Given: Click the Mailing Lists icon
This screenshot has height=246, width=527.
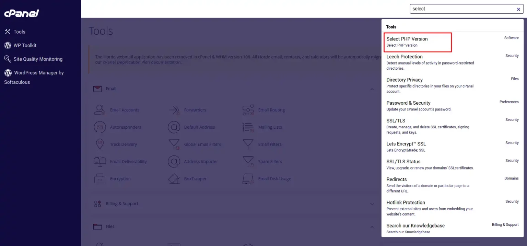Looking at the screenshot, I should 269,127.
